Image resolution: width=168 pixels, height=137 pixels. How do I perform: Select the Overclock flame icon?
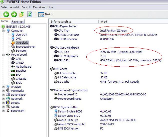[13, 43]
